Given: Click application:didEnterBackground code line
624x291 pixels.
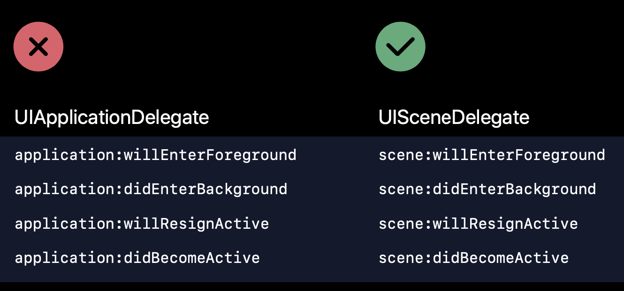Looking at the screenshot, I should click(151, 189).
